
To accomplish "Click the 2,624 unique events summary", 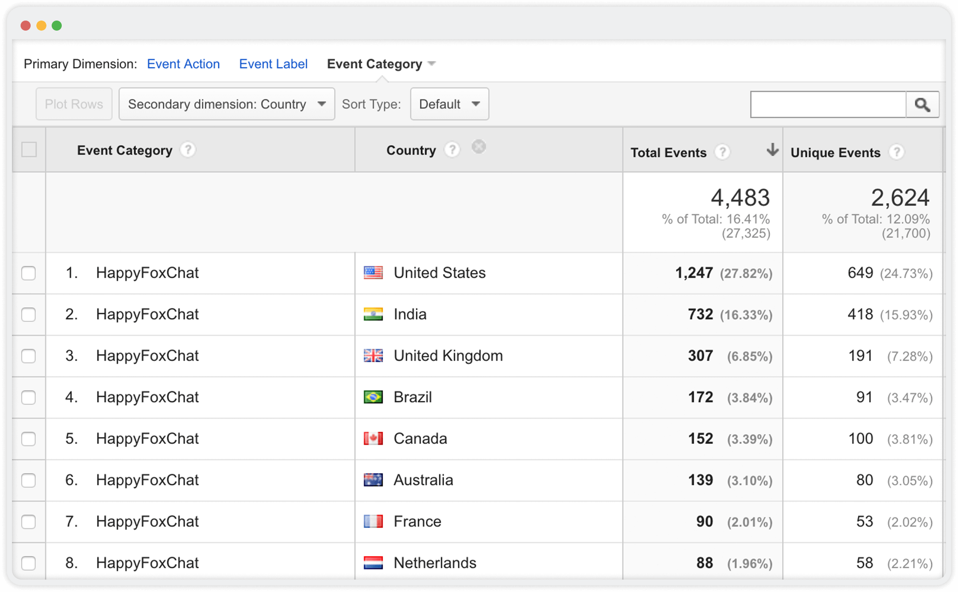I will [x=900, y=197].
